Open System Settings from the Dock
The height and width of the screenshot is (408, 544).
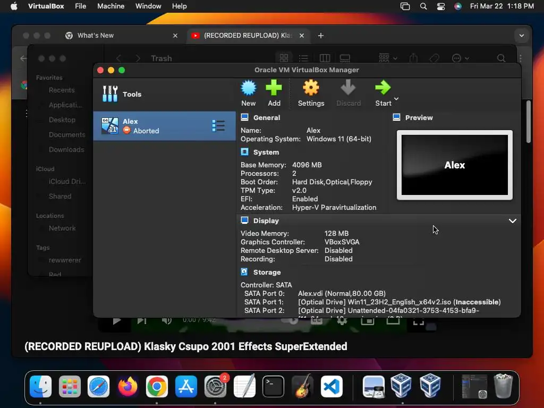point(215,386)
